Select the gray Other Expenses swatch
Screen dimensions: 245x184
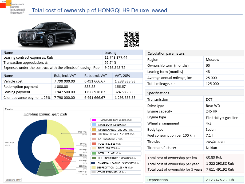[93, 172]
